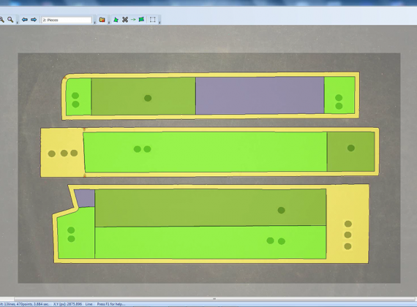
Task: Select the green polygon shape tool
Action: (x=116, y=20)
